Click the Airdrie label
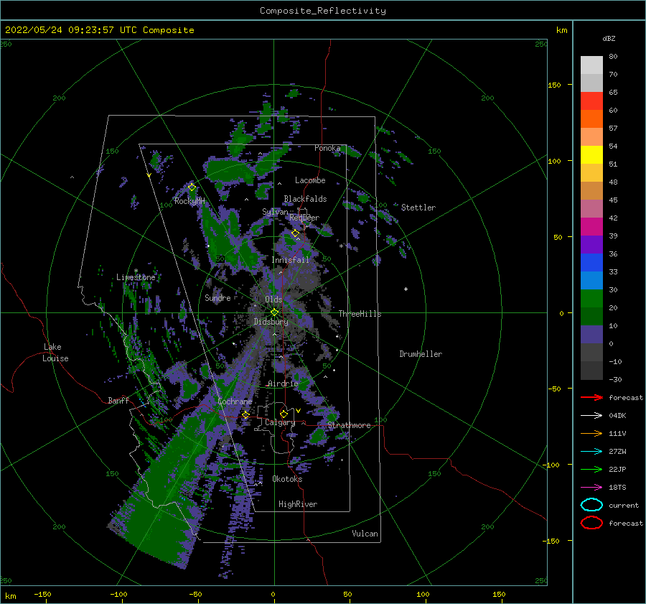The height and width of the screenshot is (604, 646). 283,384
